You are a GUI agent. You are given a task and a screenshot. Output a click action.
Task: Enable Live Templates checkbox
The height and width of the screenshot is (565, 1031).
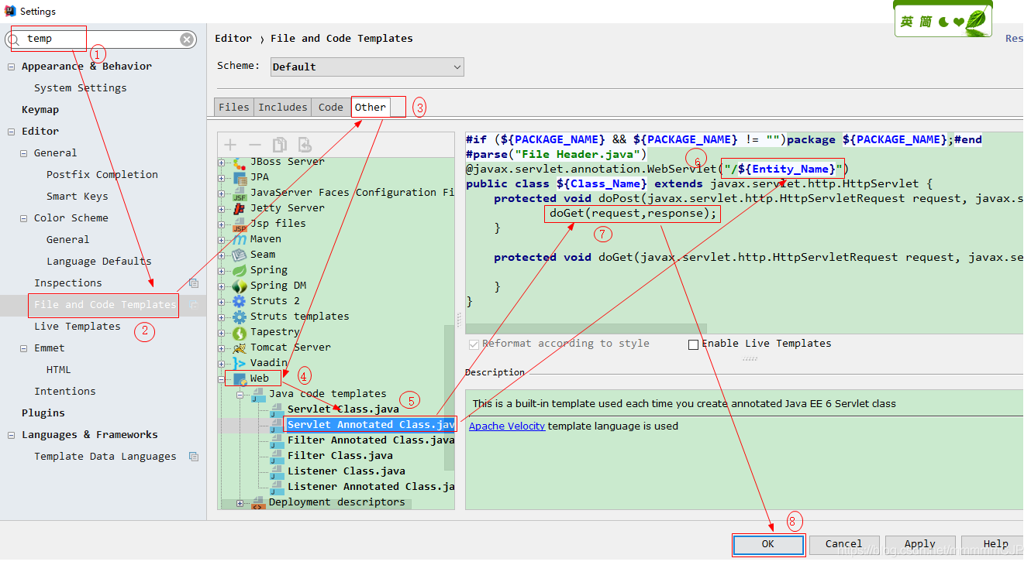pyautogui.click(x=693, y=344)
